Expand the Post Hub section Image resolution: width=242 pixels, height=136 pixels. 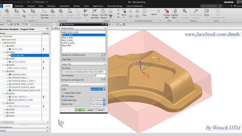coord(84,59)
